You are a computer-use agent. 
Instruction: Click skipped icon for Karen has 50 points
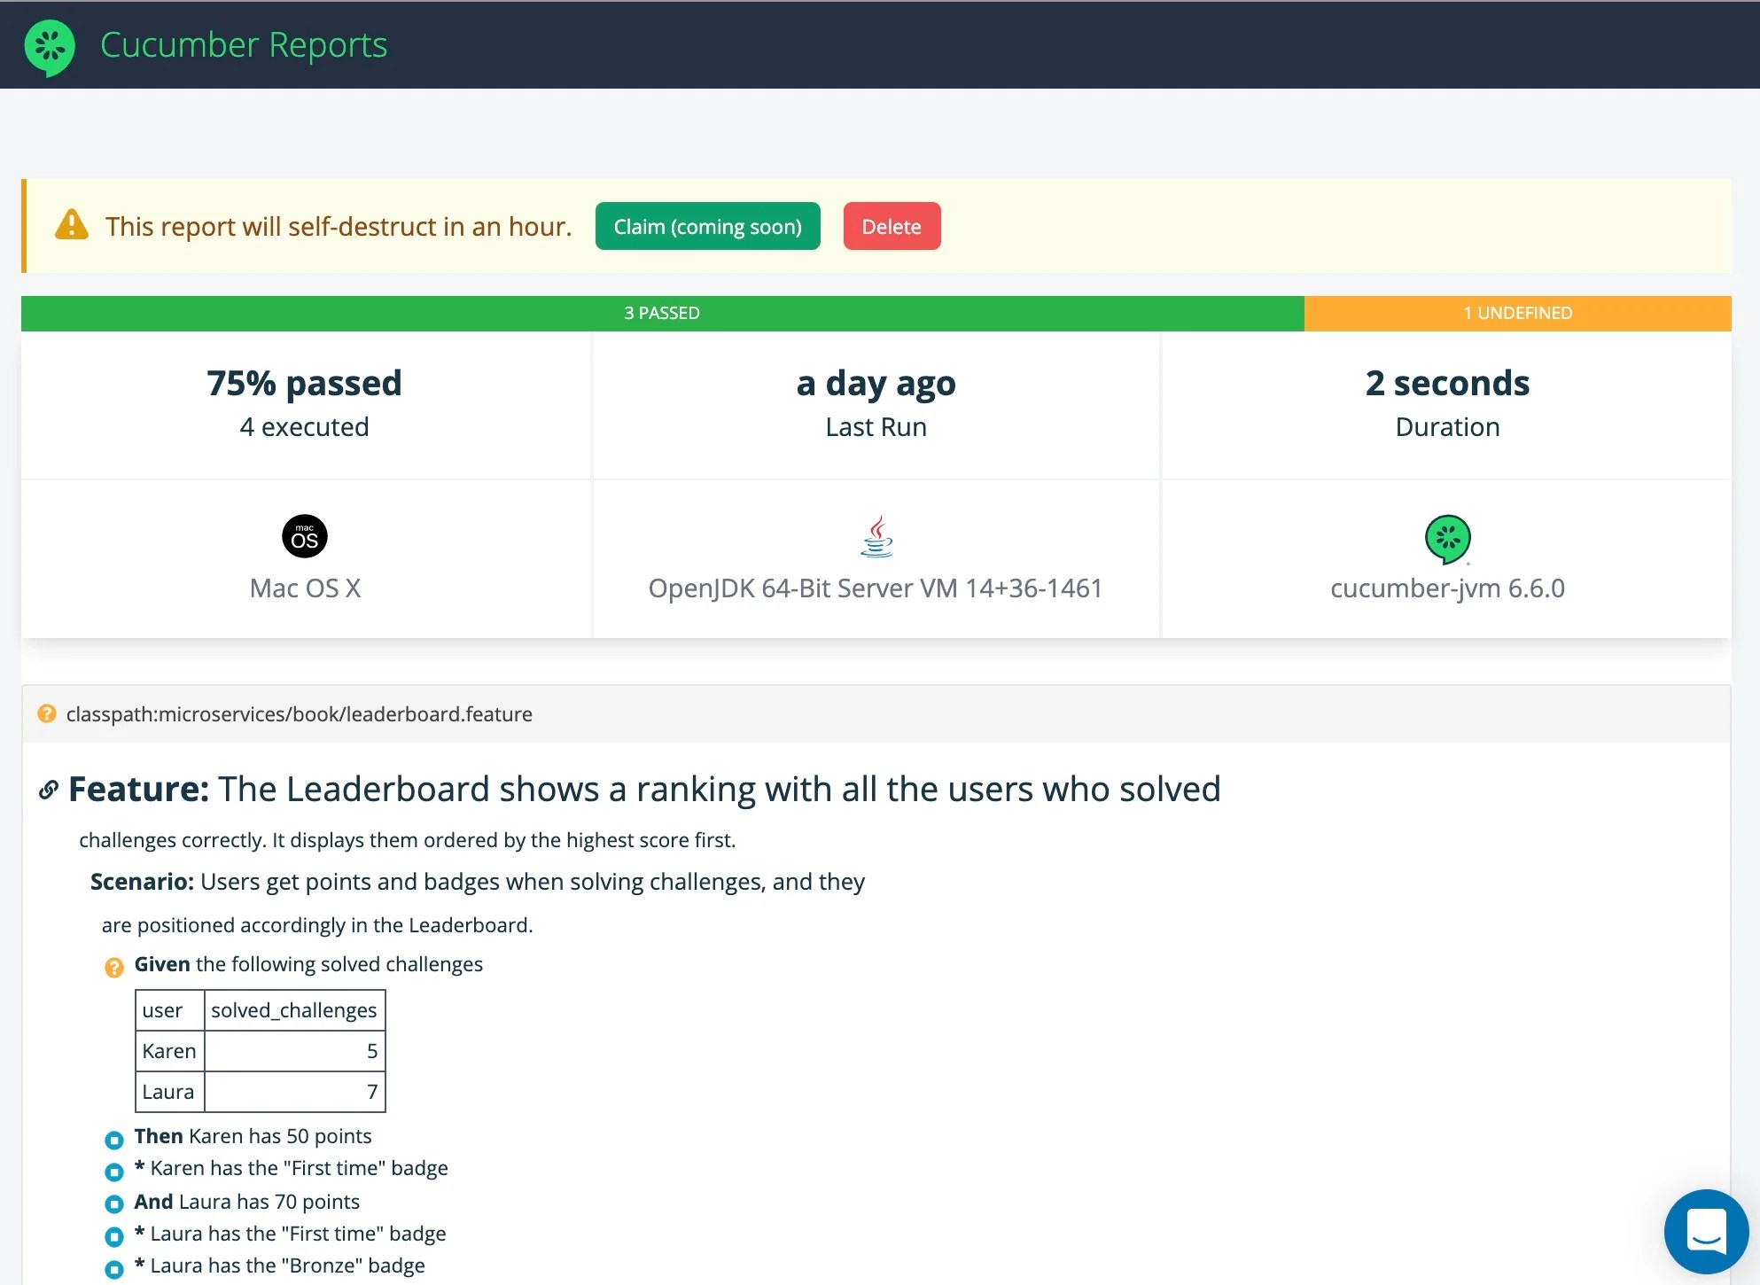pyautogui.click(x=114, y=1140)
